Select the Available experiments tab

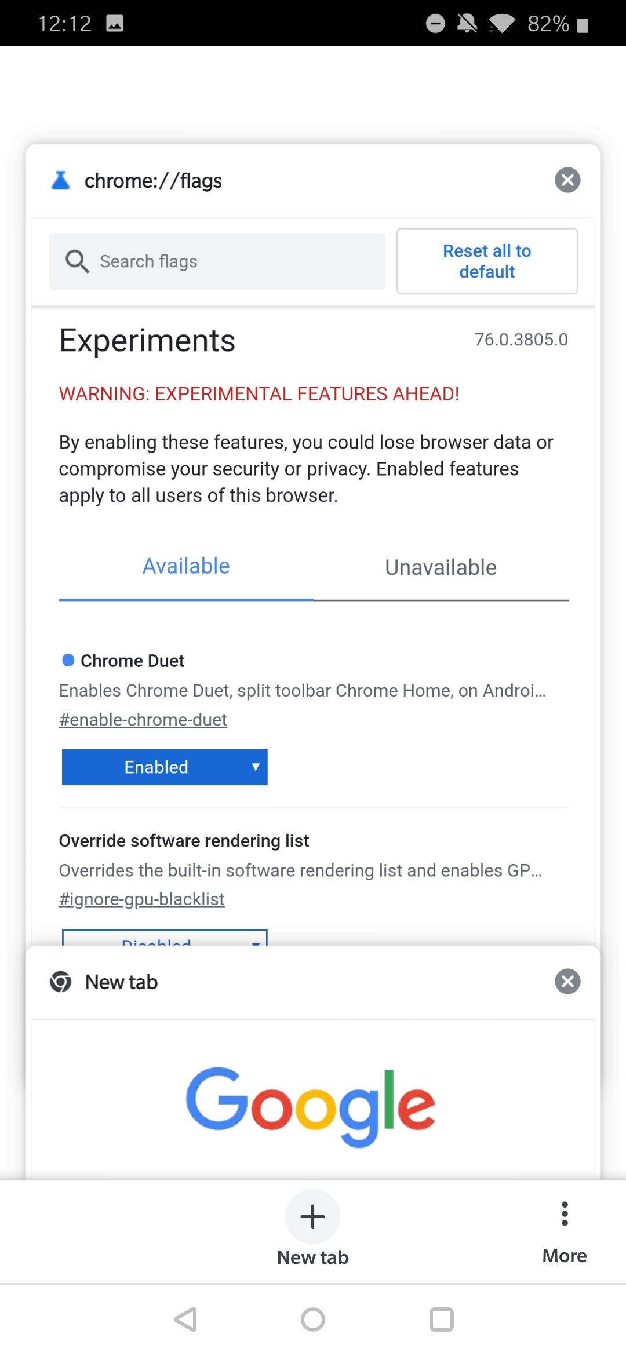(x=185, y=566)
